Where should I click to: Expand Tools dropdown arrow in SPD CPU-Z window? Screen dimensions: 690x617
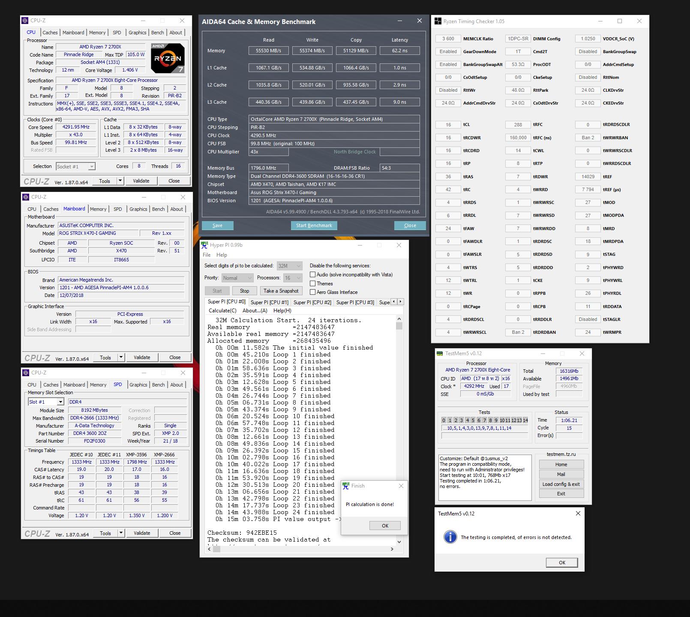[x=121, y=533]
